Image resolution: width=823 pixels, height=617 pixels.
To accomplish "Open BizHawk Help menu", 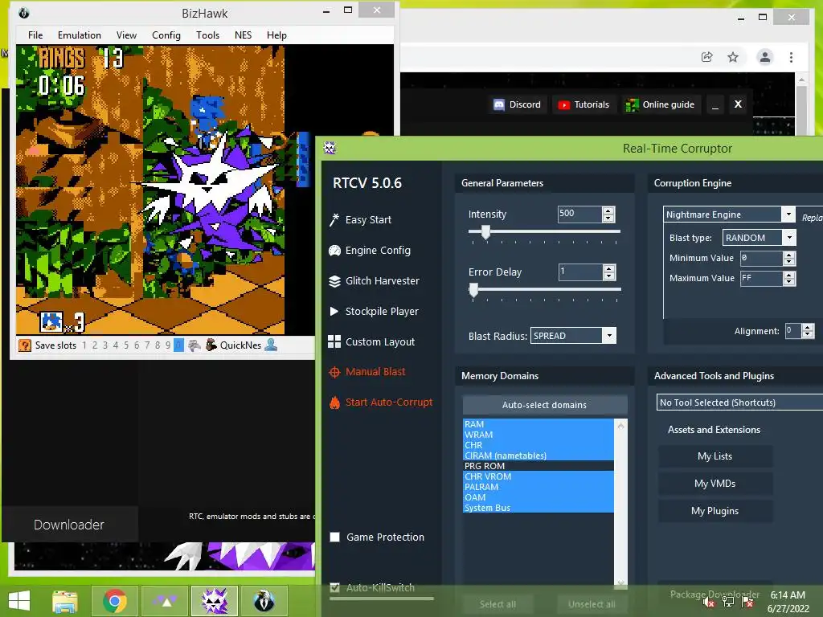I will click(x=276, y=35).
